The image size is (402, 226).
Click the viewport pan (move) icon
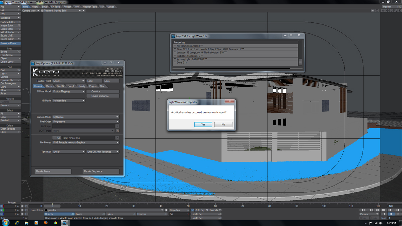[x=387, y=11]
